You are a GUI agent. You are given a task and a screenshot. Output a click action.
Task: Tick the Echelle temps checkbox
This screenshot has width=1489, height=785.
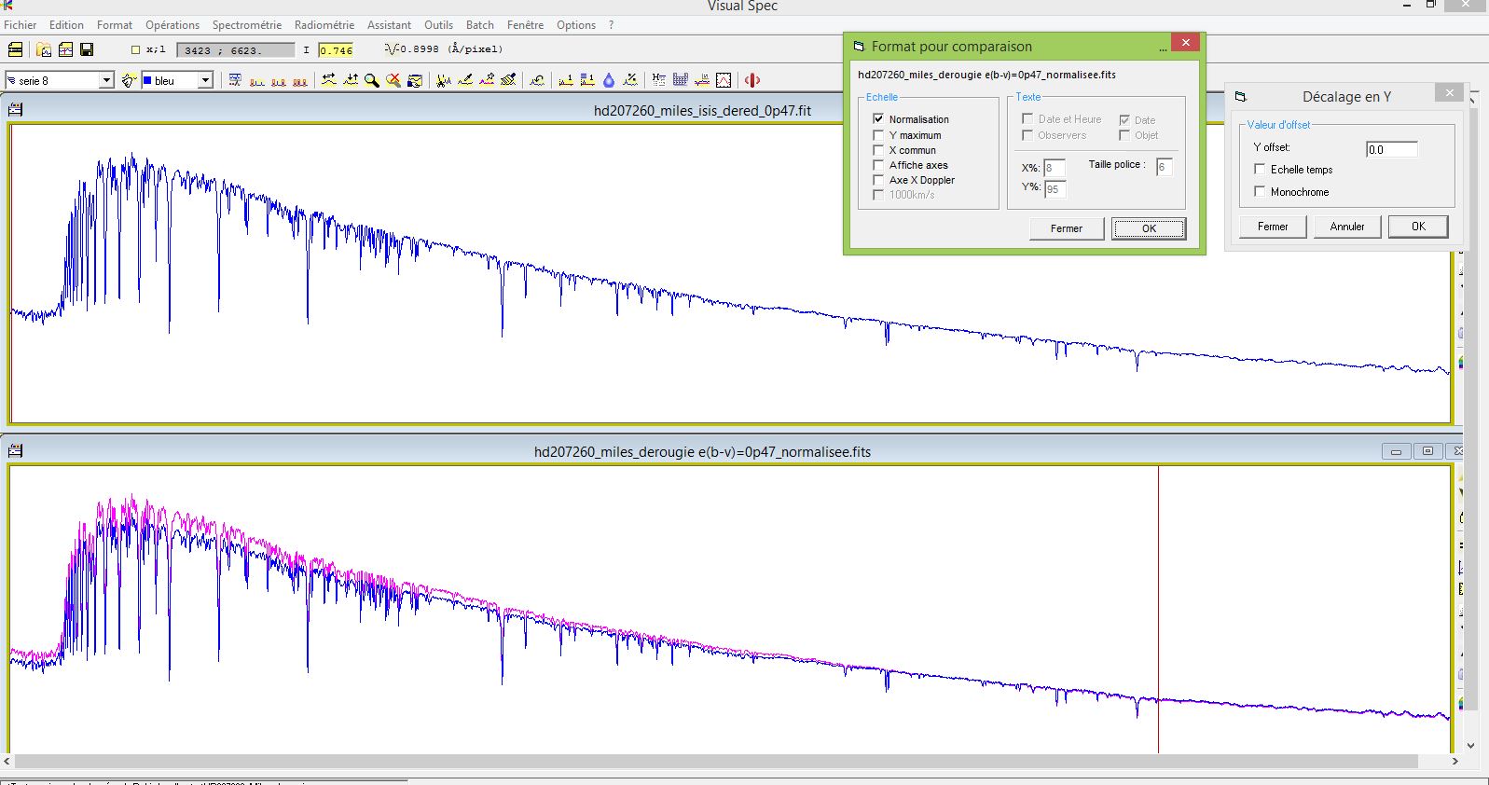click(1260, 169)
